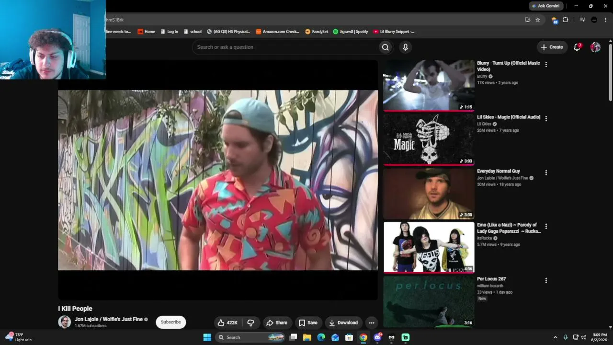Image resolution: width=613 pixels, height=345 pixels.
Task: Open Everyday Normal Guy video thumbnail
Action: [429, 194]
